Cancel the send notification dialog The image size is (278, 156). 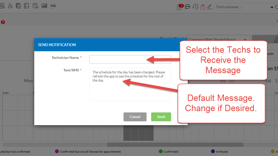135,117
